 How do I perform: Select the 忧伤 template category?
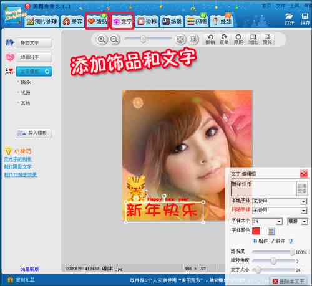coord(26,93)
